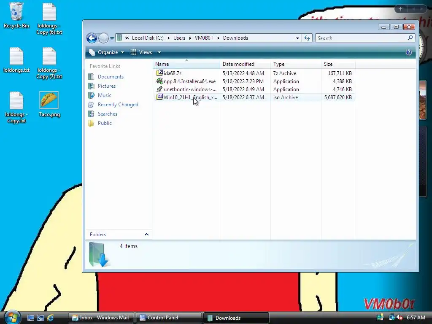The image size is (432, 324).
Task: Click the Explorer Forward arrow button
Action: (x=104, y=38)
